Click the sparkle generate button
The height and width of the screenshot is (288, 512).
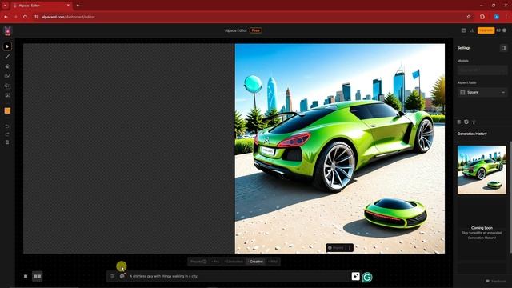pyautogui.click(x=355, y=276)
